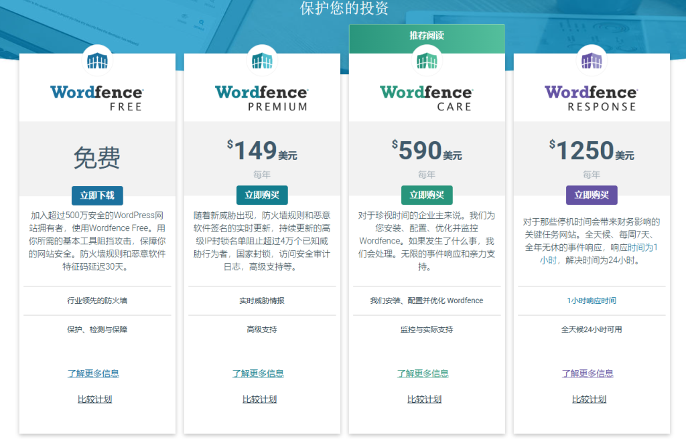The height and width of the screenshot is (439, 686).
Task: Select the Wordfence PREMIUM logo
Action: (262, 94)
